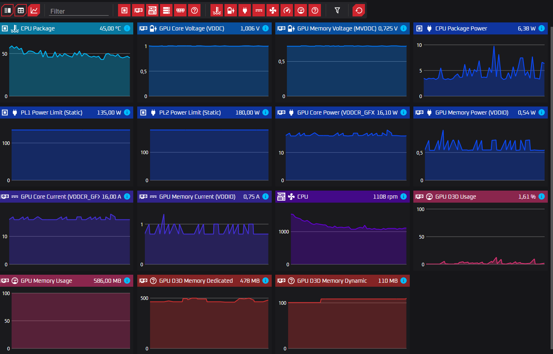Click the reset refresh button

(359, 10)
